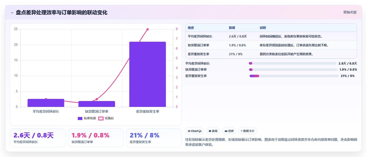Click the 缺货取消订单率 purple bar
The image size is (367, 157).
click(97, 104)
